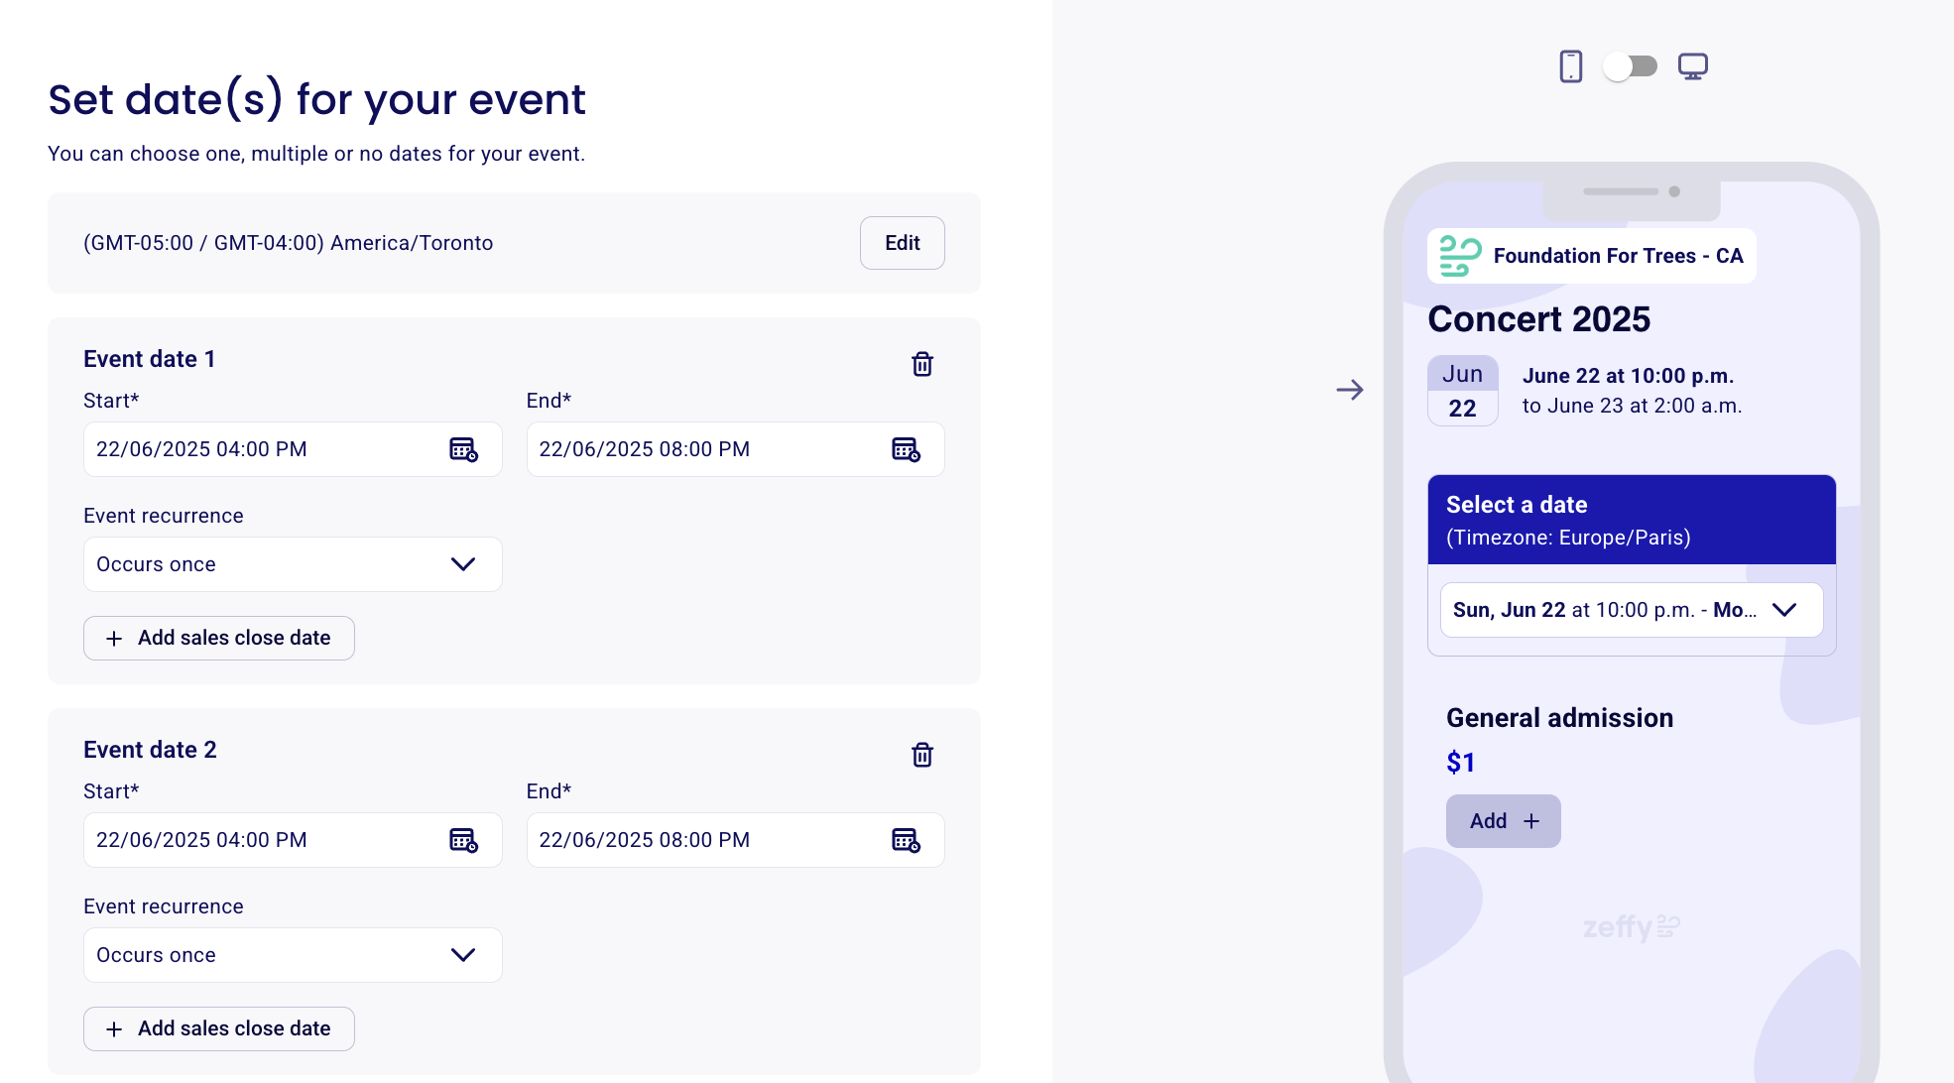Click the right arrow beside the preview
The height and width of the screenshot is (1083, 1954).
pyautogui.click(x=1349, y=390)
